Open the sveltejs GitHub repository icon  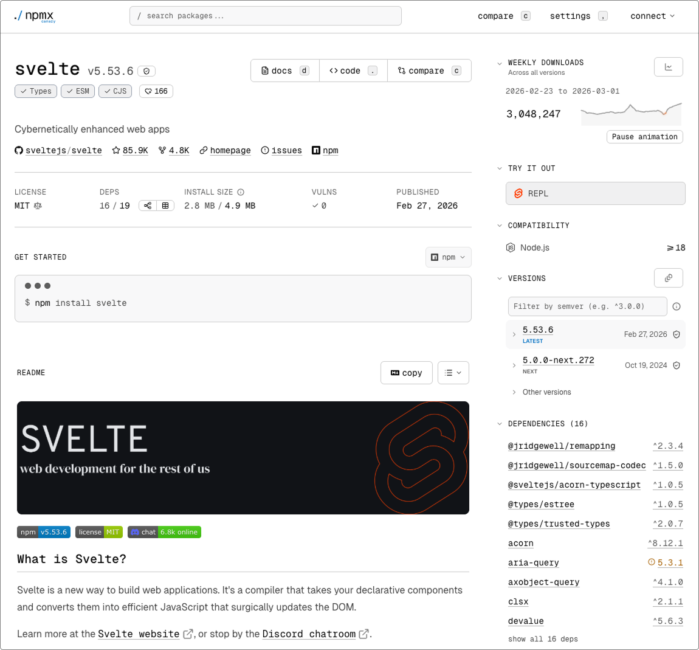(x=19, y=150)
